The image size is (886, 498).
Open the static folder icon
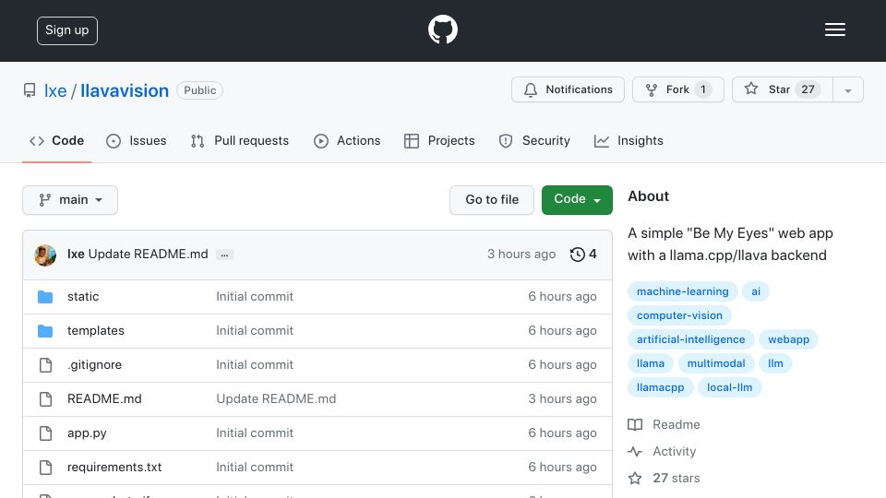point(45,297)
